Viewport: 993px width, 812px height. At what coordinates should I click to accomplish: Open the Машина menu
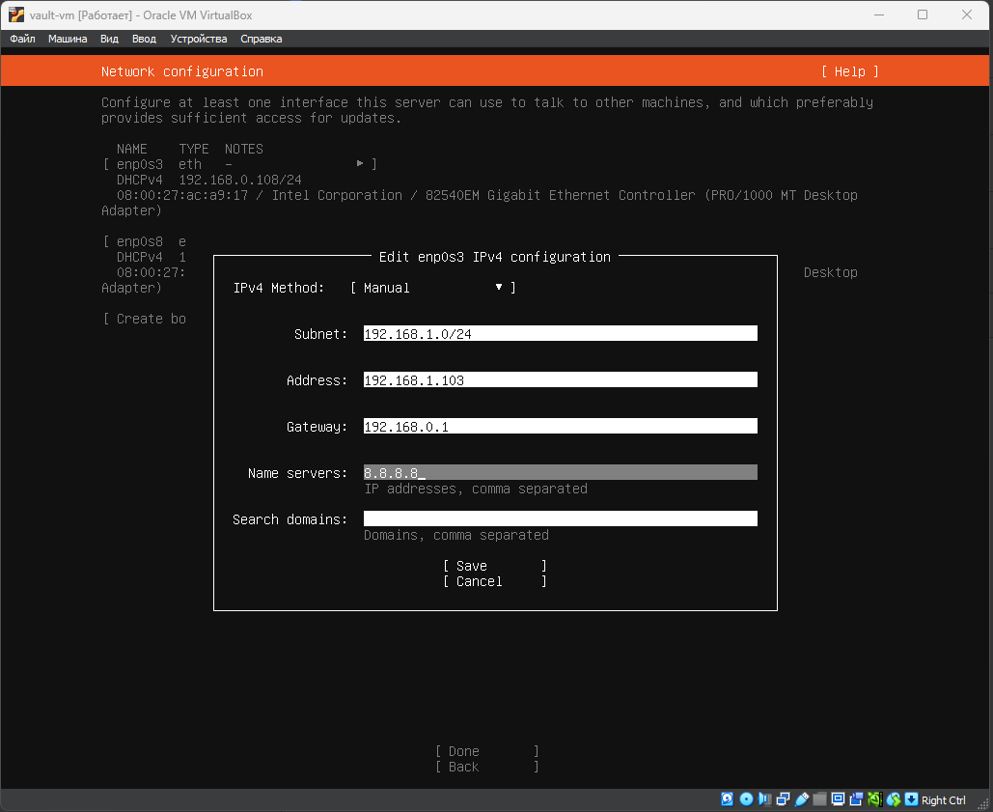pyautogui.click(x=68, y=39)
